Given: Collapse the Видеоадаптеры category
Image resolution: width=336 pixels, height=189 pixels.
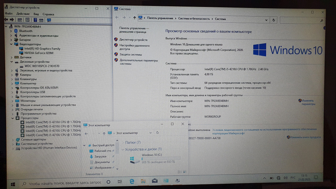Looking at the screenshot, I should tap(11, 44).
